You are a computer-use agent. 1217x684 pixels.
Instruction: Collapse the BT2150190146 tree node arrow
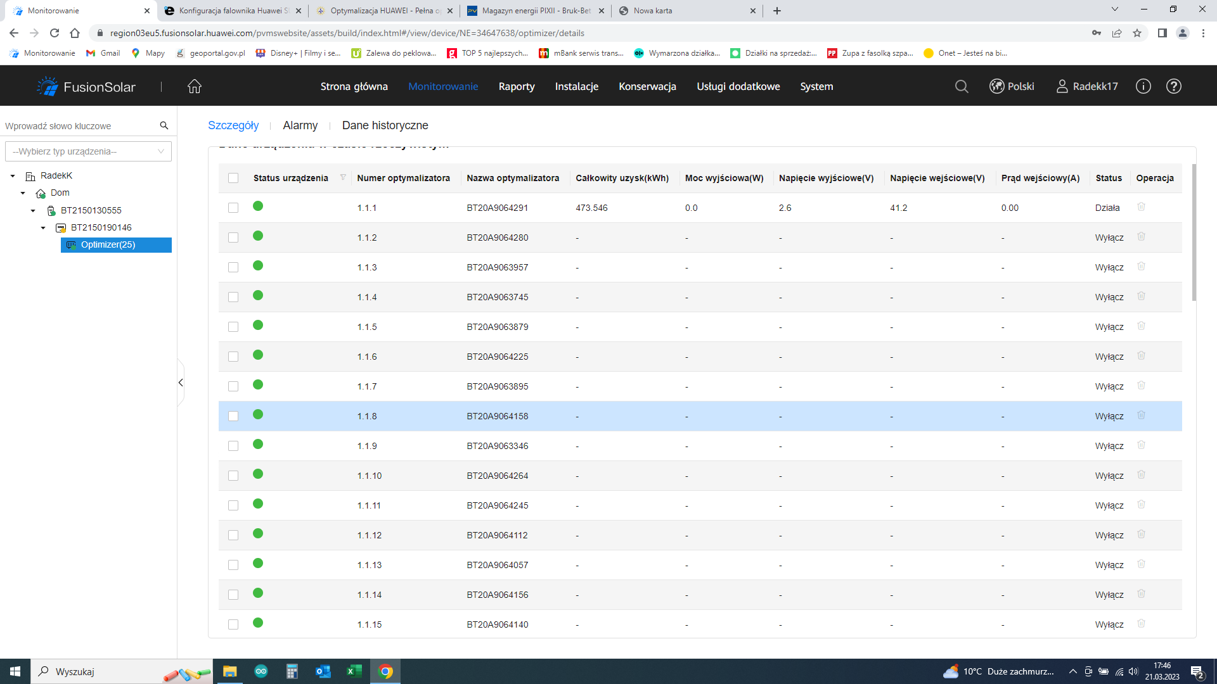(x=43, y=228)
